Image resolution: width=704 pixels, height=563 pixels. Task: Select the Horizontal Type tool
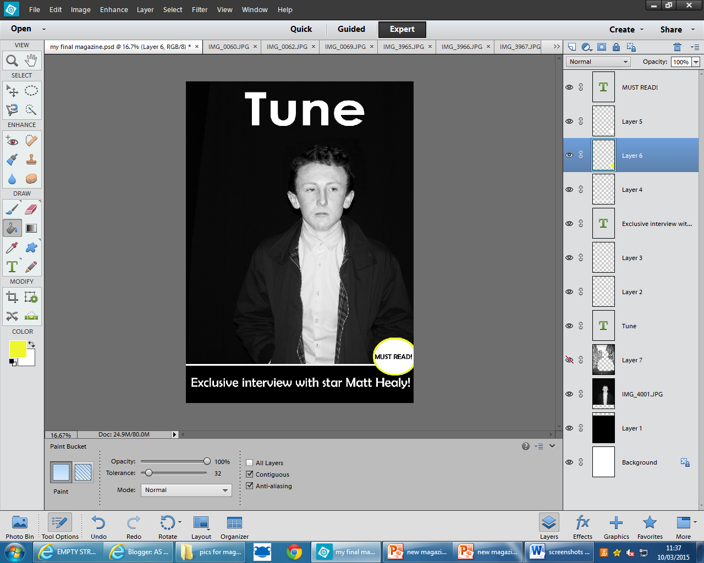12,267
